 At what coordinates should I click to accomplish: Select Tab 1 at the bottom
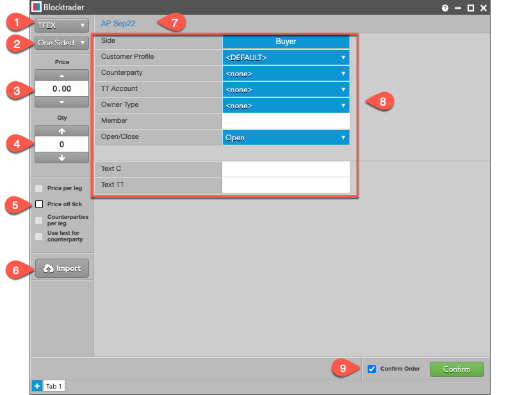(x=54, y=386)
